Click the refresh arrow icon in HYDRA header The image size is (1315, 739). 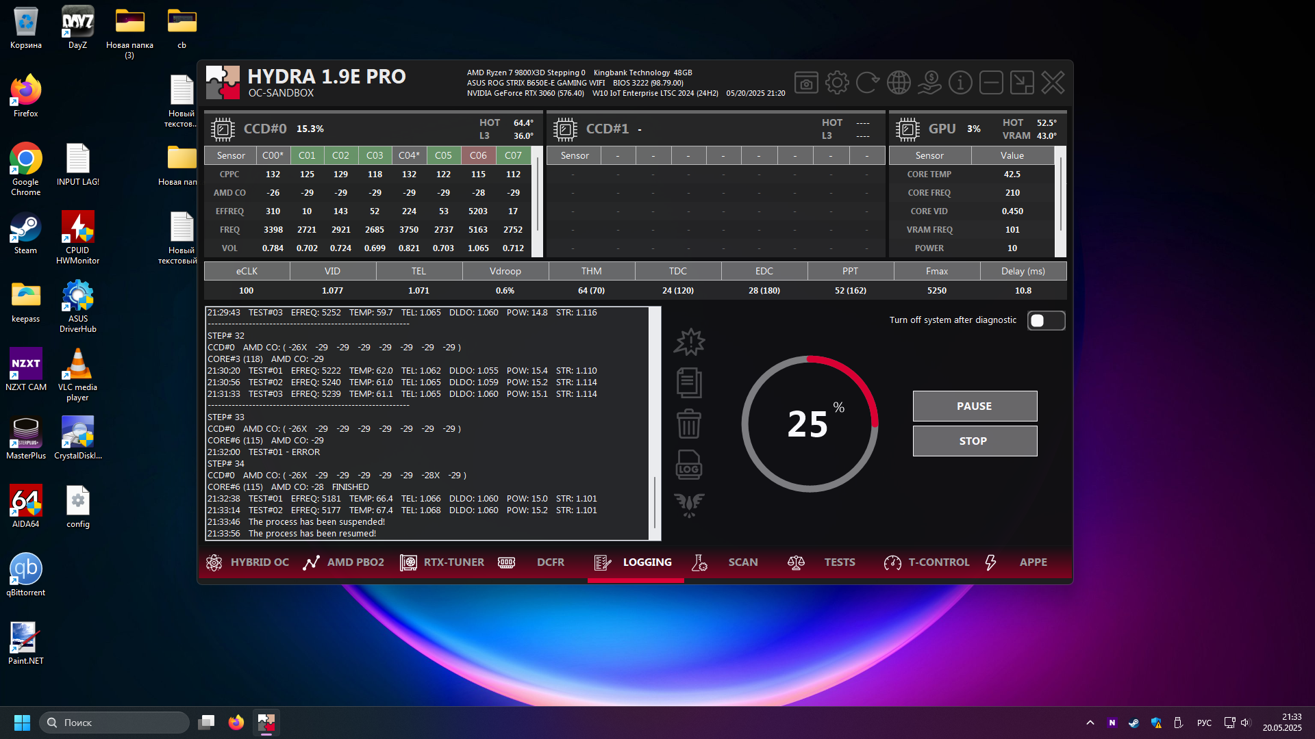(868, 83)
